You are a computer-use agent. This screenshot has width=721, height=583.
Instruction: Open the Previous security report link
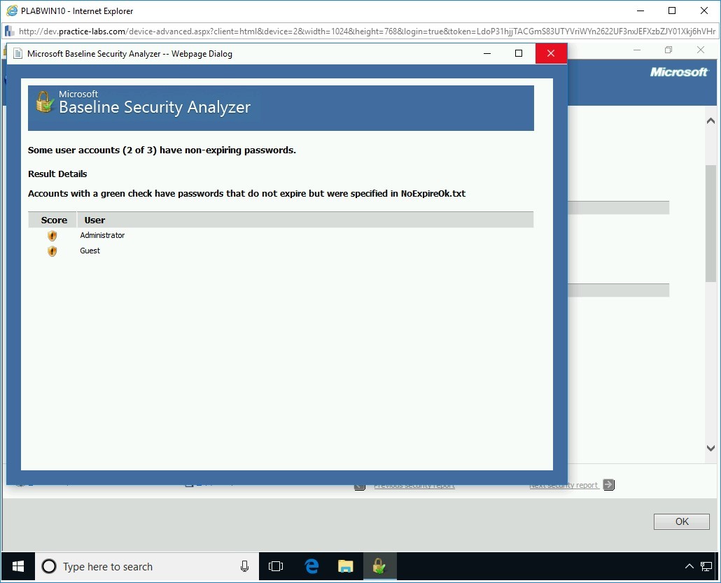pyautogui.click(x=414, y=486)
